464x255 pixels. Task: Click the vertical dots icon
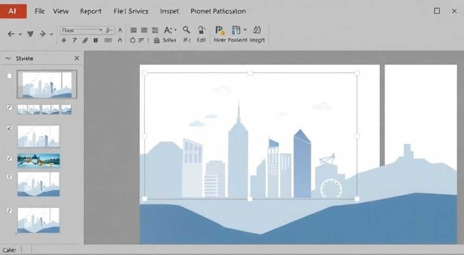pos(148,40)
